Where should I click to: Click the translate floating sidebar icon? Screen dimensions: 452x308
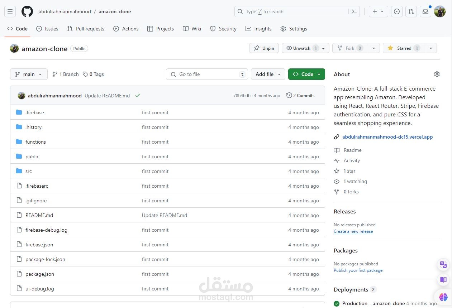pos(443,265)
